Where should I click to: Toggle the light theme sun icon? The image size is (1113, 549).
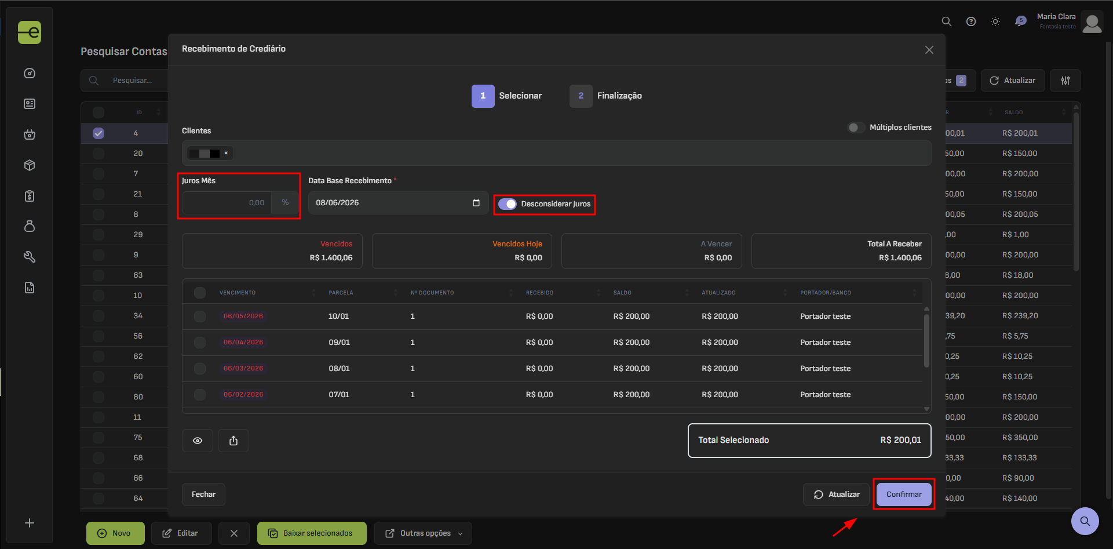pyautogui.click(x=995, y=21)
